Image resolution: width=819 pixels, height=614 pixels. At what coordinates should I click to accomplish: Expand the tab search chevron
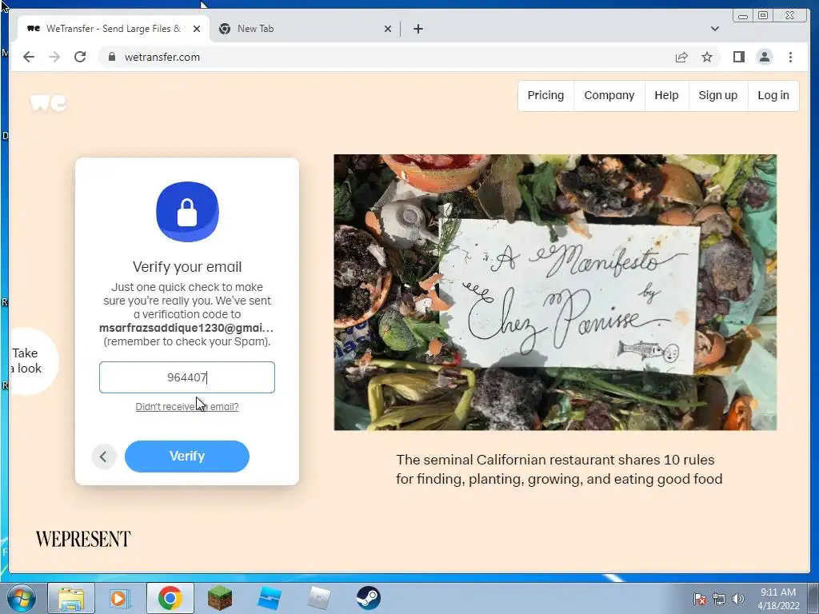coord(714,29)
